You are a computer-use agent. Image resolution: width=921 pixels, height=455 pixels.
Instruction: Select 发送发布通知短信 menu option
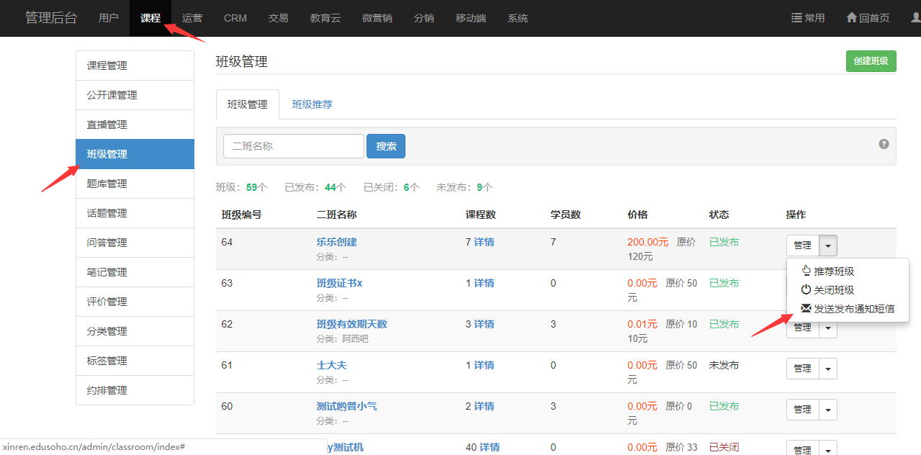853,309
